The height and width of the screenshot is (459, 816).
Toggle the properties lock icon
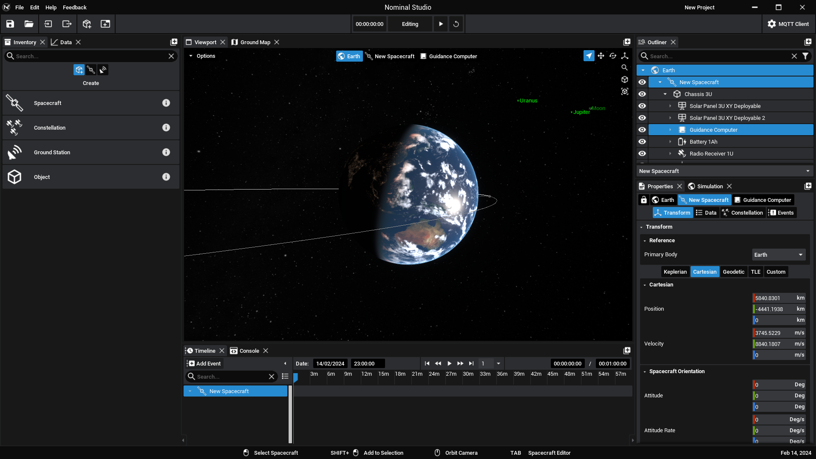point(644,200)
